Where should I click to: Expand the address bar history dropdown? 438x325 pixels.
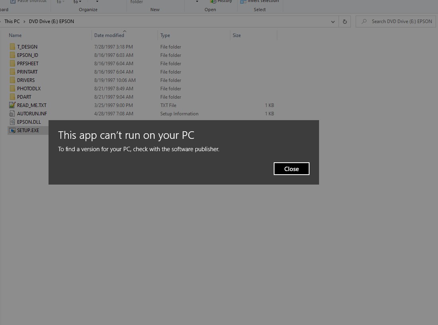click(333, 21)
